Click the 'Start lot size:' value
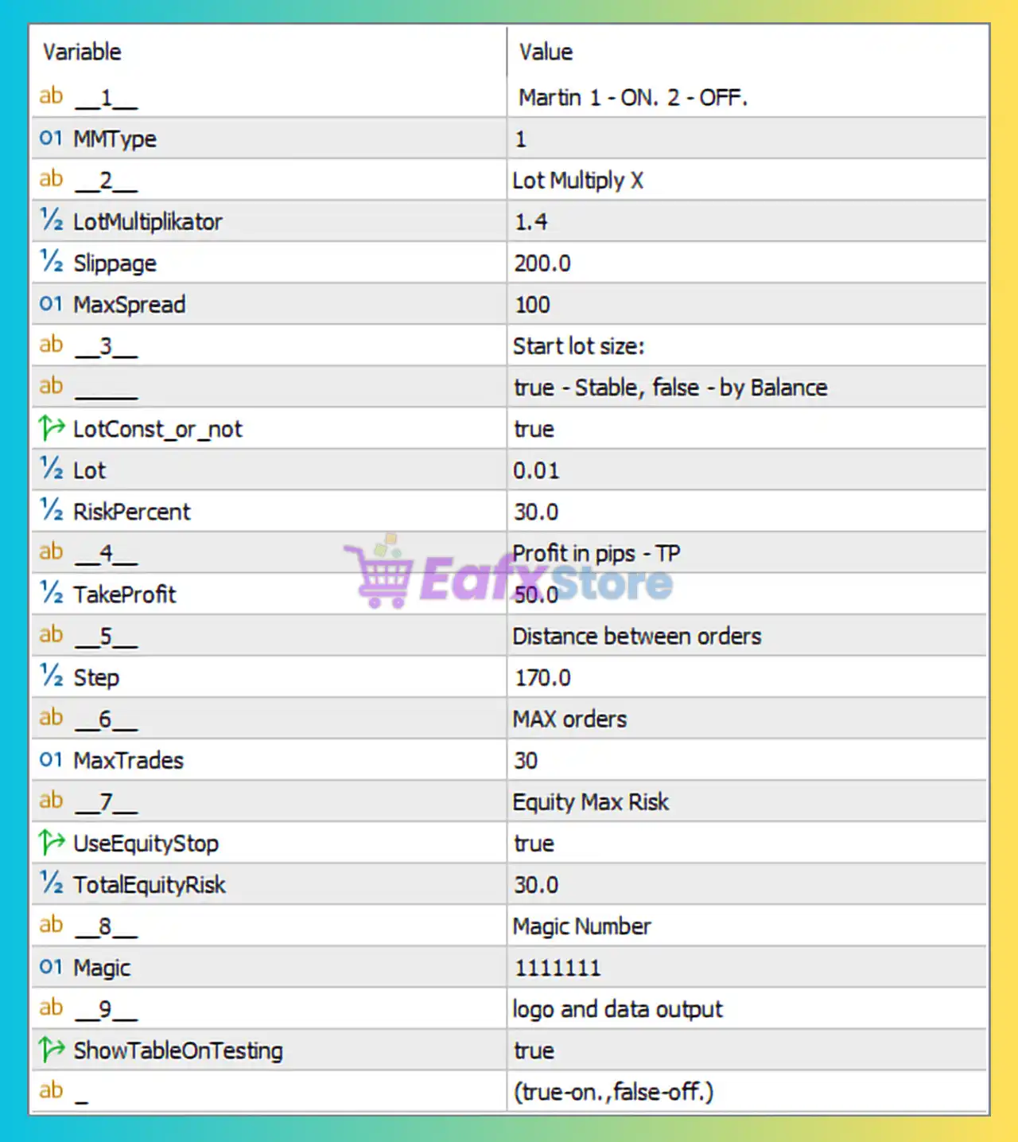 tap(578, 346)
